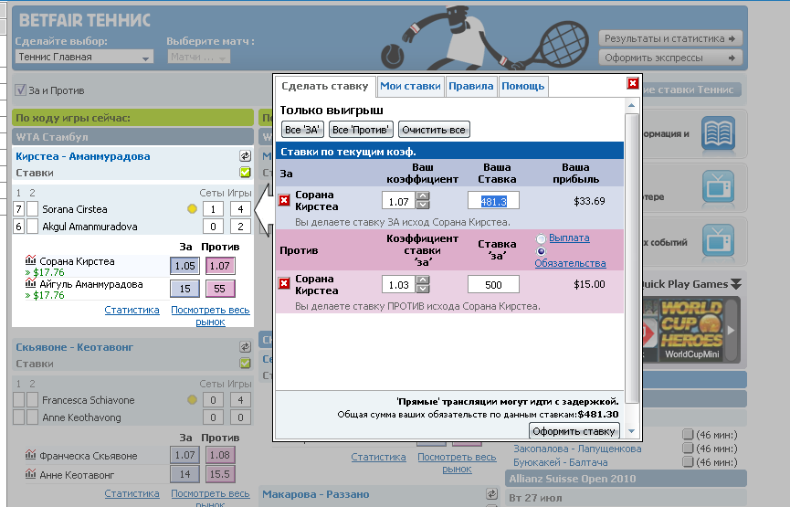The height and width of the screenshot is (507, 790).
Task: Select the Обязательства radio option
Action: click(541, 251)
